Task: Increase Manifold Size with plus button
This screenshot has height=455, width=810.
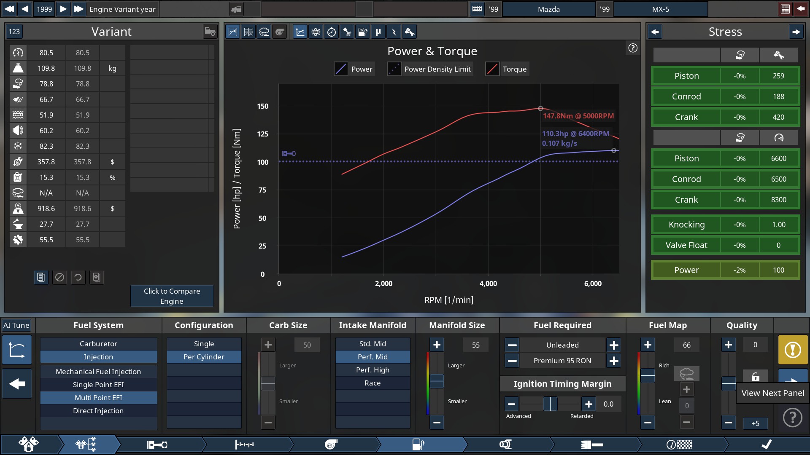Action: (x=437, y=345)
